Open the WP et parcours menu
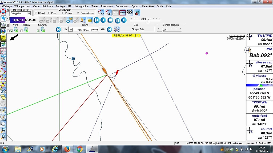This screenshot has height=153, width=273. tap(22, 6)
